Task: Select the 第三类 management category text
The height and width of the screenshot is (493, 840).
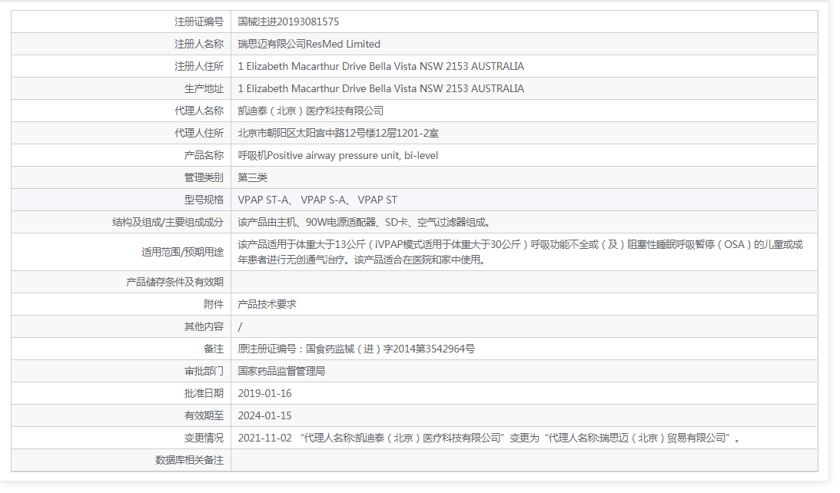Action: (253, 177)
